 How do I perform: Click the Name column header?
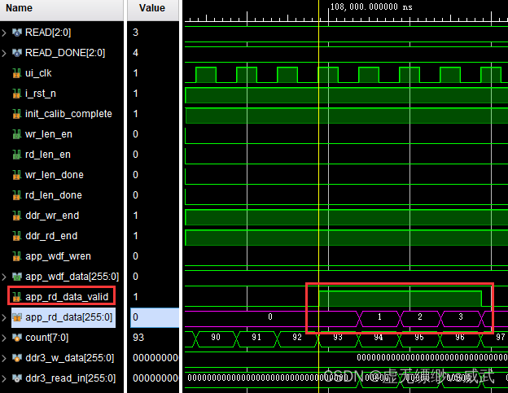point(20,8)
